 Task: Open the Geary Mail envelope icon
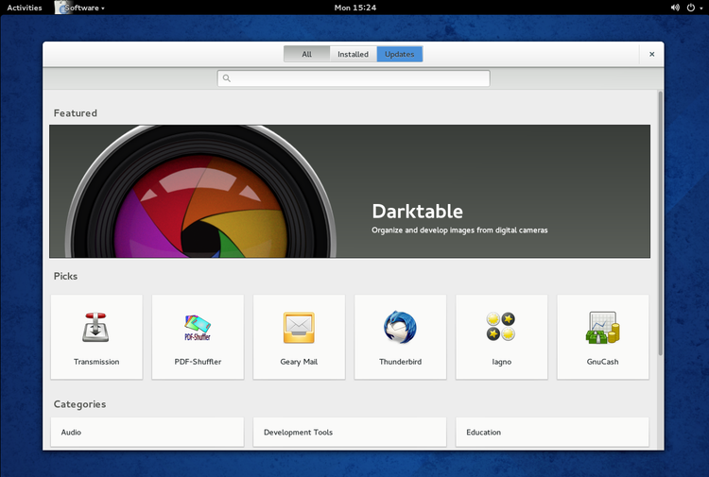[x=299, y=328]
